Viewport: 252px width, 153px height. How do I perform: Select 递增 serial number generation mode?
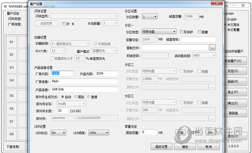point(89,97)
